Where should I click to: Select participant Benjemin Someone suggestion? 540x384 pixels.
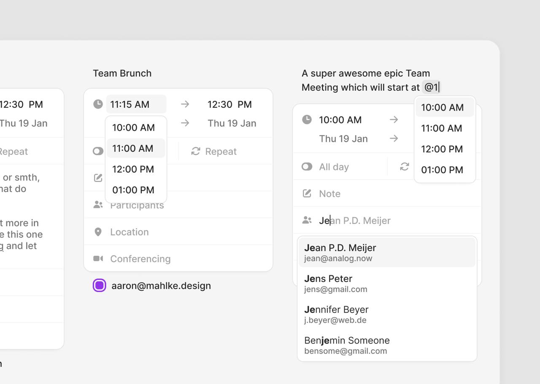coord(387,345)
